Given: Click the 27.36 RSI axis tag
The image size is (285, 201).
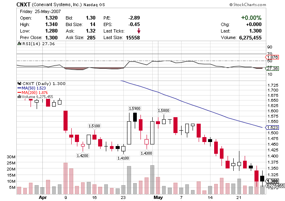Looking at the screenshot, I should [272, 68].
